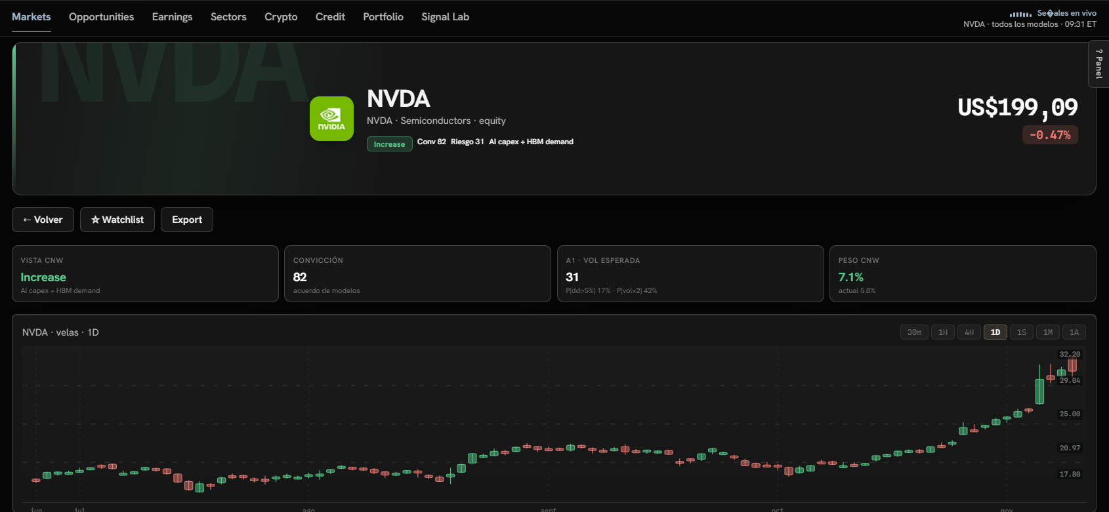Select the 30m chart interval
Image resolution: width=1109 pixels, height=512 pixels.
[914, 332]
